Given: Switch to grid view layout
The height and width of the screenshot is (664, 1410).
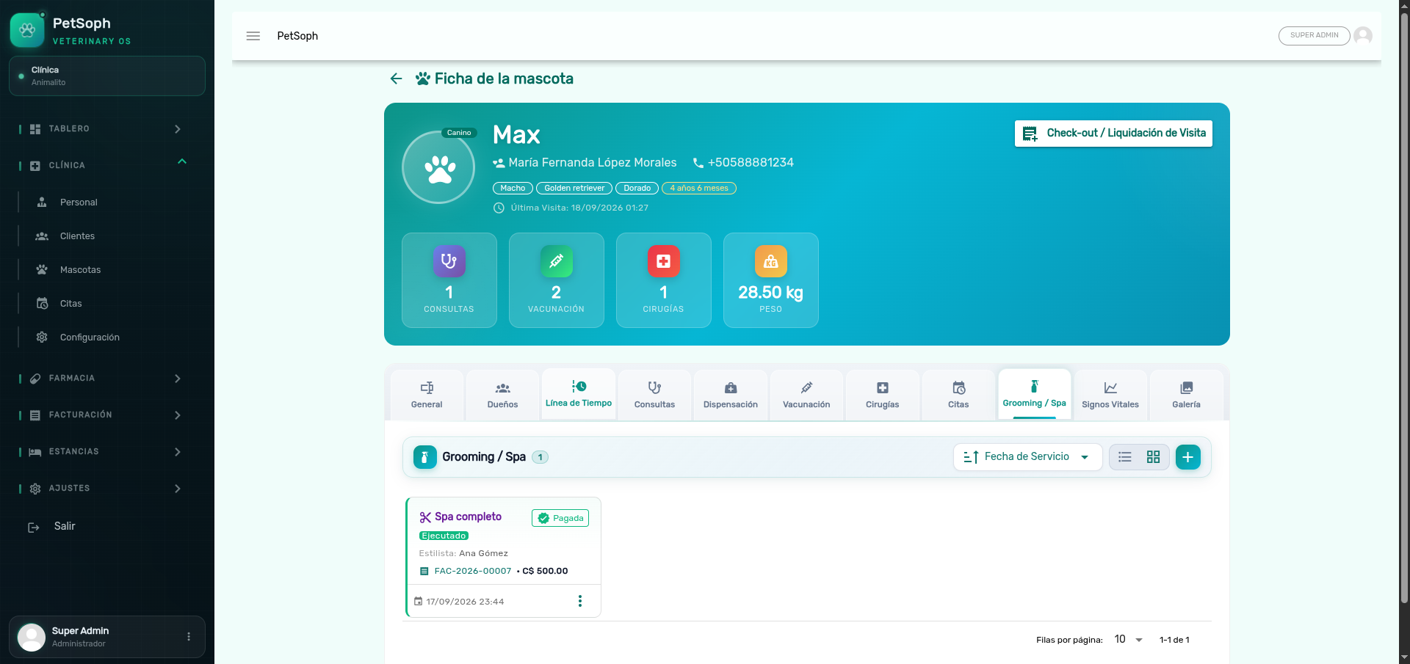Looking at the screenshot, I should pyautogui.click(x=1153, y=457).
